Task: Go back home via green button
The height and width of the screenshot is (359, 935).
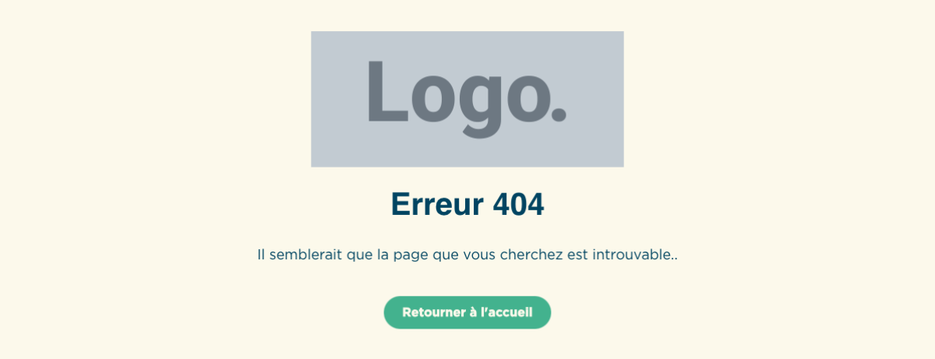Action: coord(467,312)
